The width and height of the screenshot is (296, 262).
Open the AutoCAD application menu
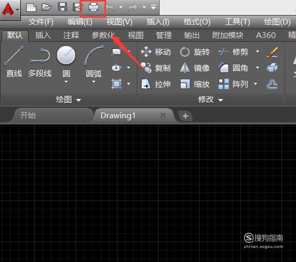click(x=10, y=9)
